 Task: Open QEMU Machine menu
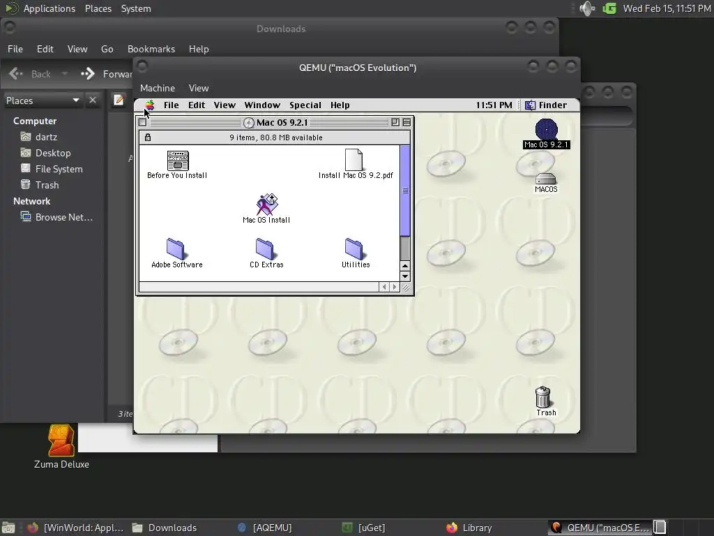click(x=158, y=88)
